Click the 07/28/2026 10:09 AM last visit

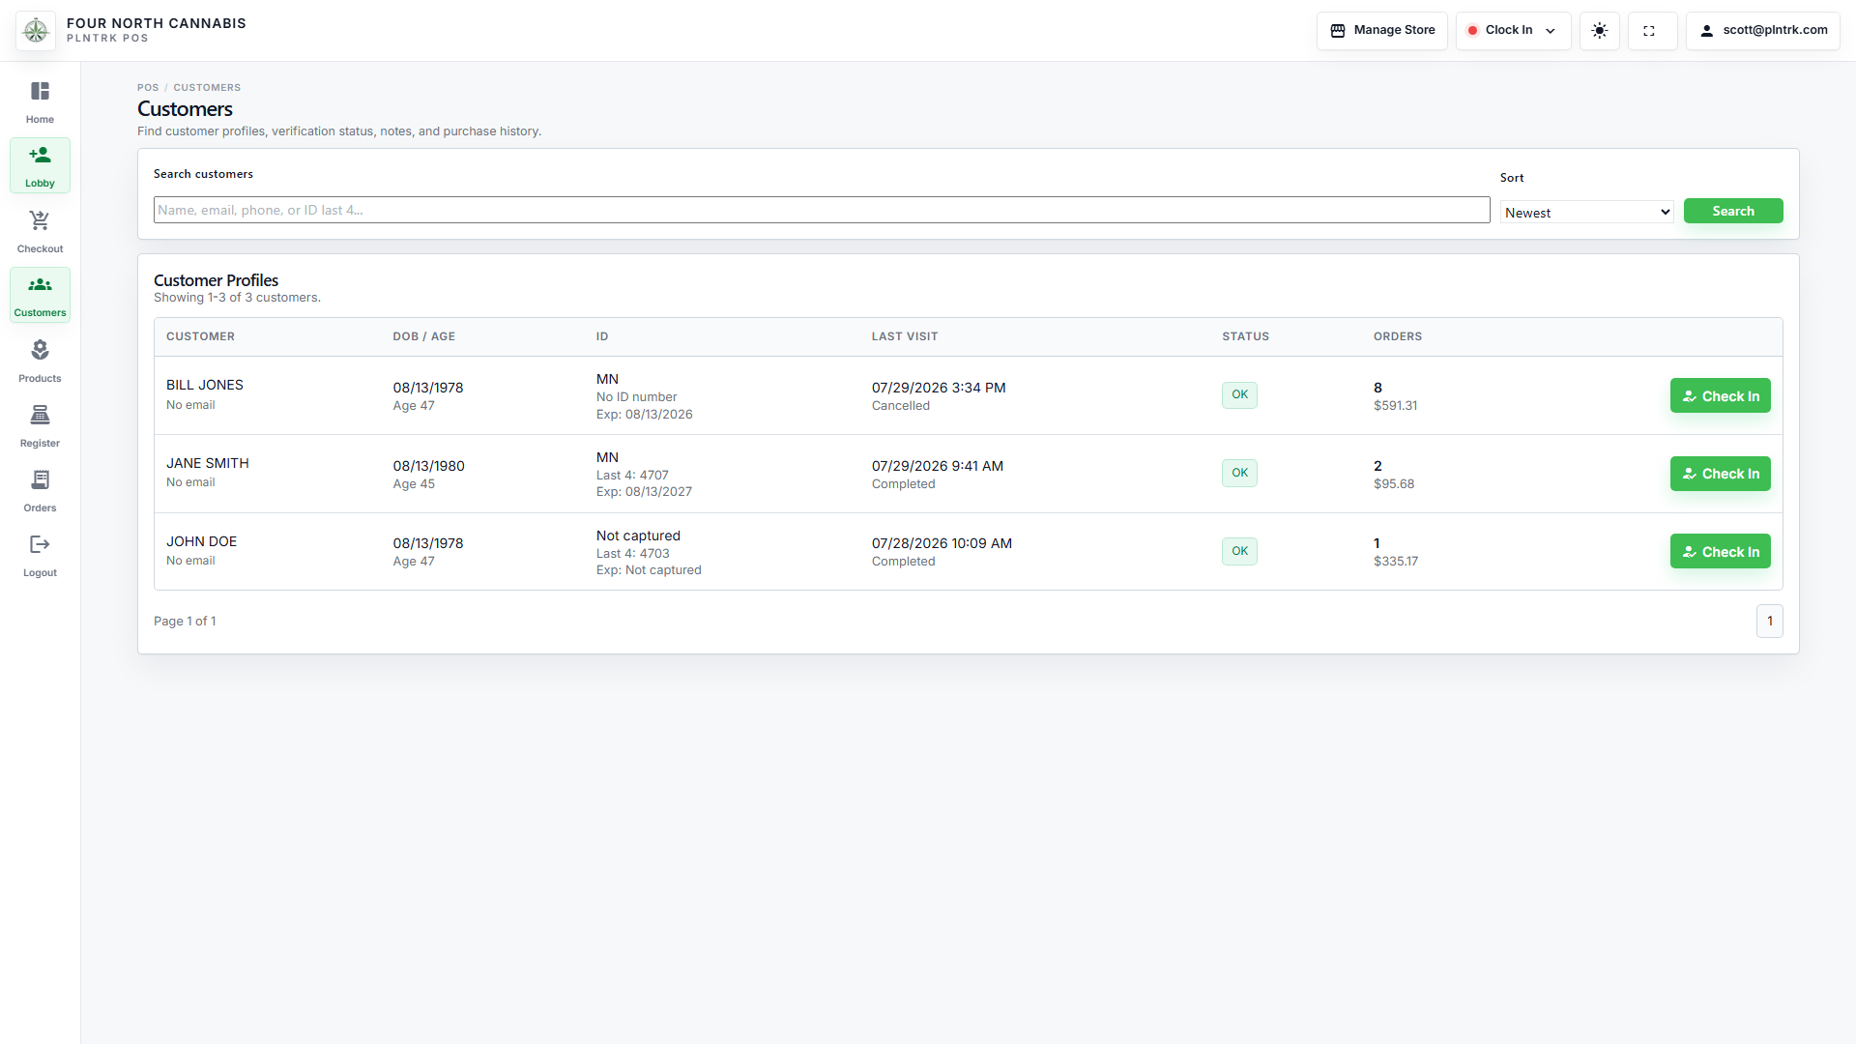[942, 543]
